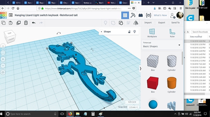This screenshot has height=117, width=210.
Task: Open What's New link
Action: (160, 15)
